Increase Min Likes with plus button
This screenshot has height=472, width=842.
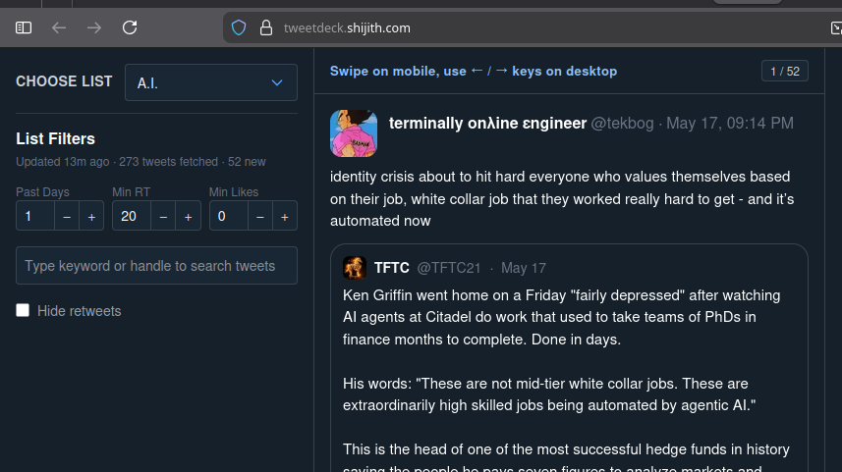pyautogui.click(x=285, y=216)
